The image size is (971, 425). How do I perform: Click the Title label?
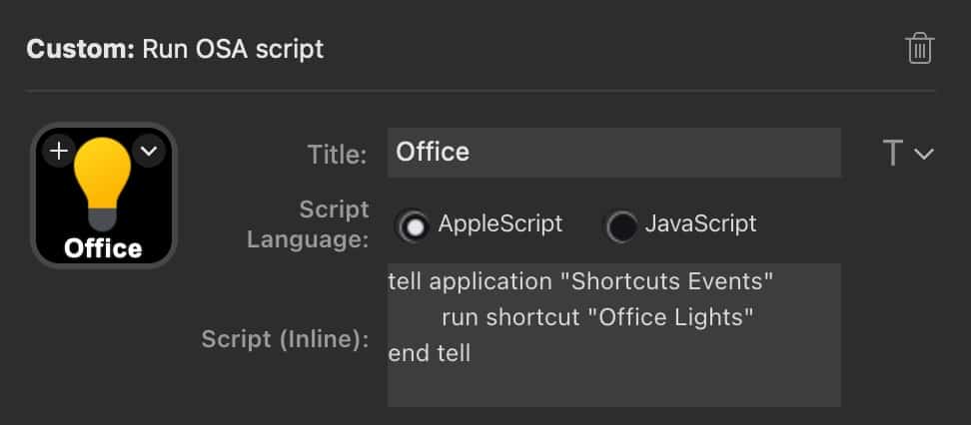(337, 155)
